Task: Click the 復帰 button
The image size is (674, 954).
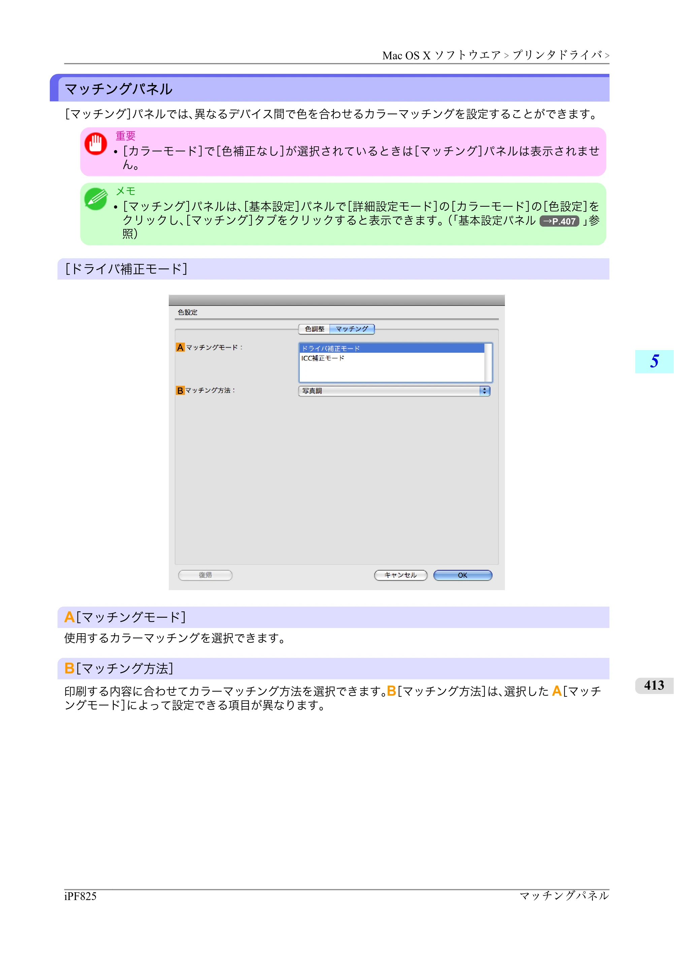Action: click(205, 575)
